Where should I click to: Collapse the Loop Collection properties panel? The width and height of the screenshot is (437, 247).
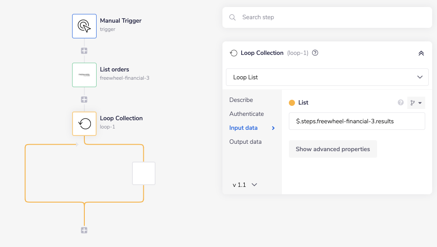(421, 53)
